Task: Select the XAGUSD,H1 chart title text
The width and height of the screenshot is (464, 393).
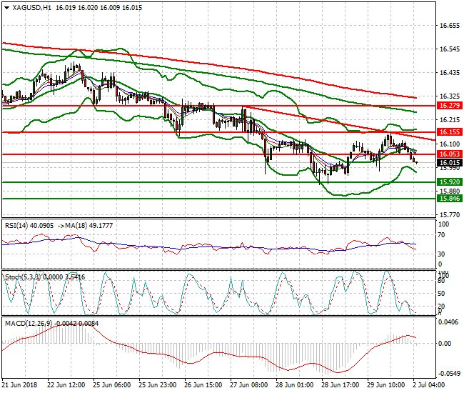Action: tap(31, 8)
